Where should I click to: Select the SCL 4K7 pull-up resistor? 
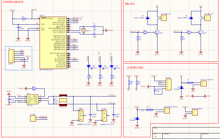tap(137, 83)
